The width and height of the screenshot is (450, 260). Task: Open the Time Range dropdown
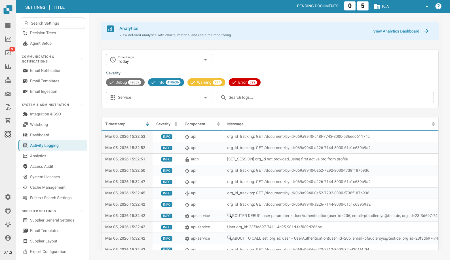coord(159,60)
